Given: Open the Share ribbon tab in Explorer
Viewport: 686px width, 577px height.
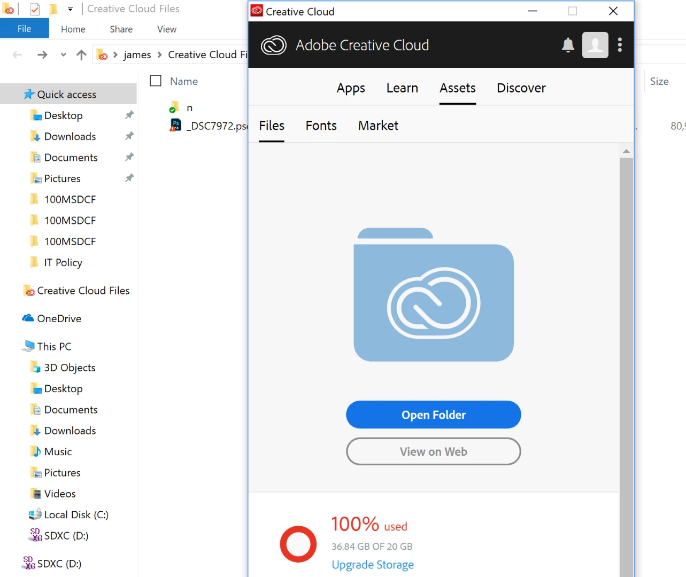Looking at the screenshot, I should (121, 29).
